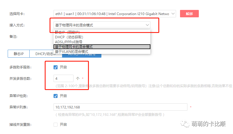The image size is (233, 134).
Task: Switch to the 静态IP tab
Action: [19, 54]
